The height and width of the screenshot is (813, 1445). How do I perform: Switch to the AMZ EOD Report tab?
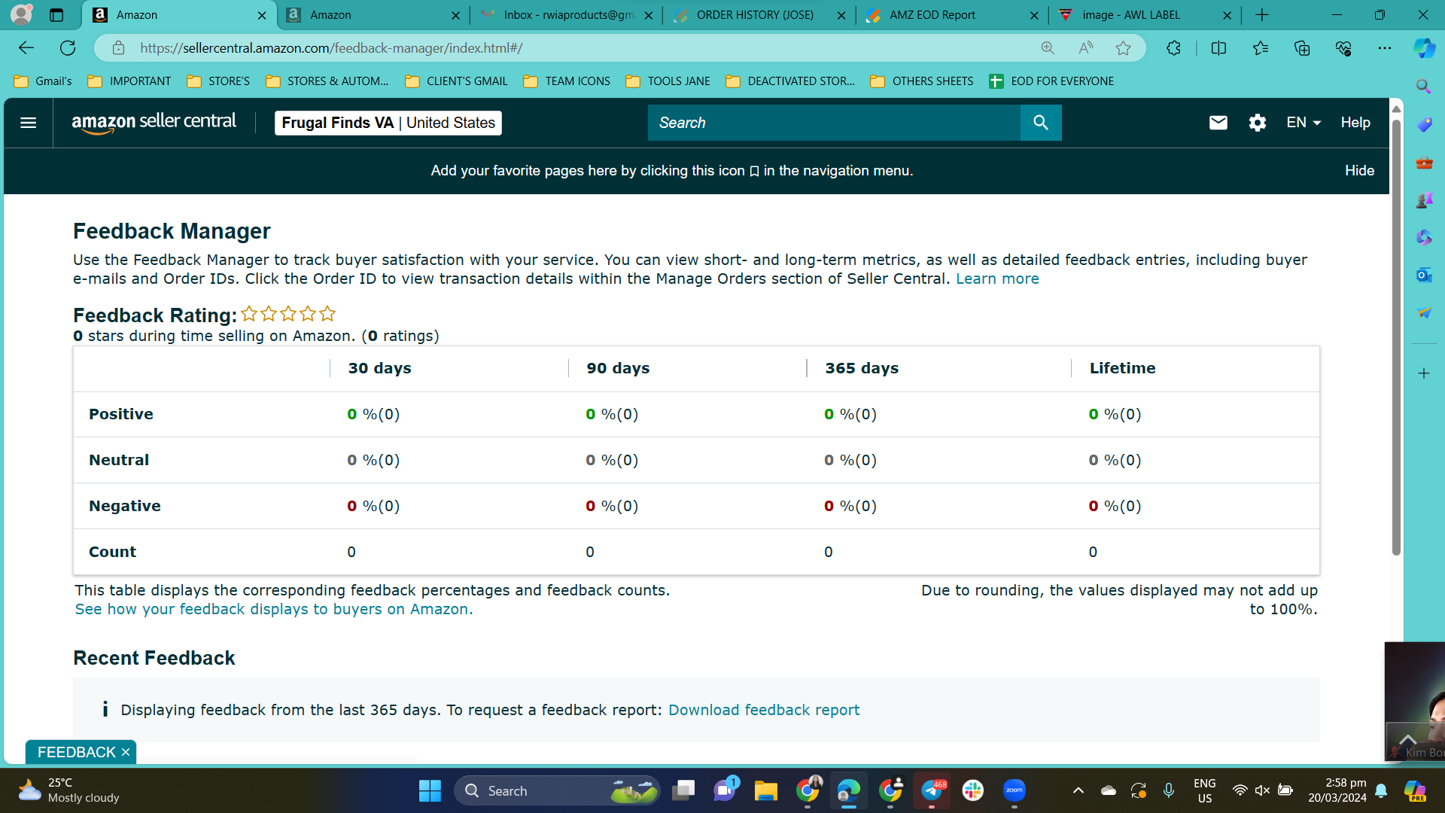pyautogui.click(x=952, y=15)
